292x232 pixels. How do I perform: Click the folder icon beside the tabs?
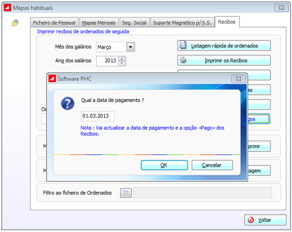(x=15, y=22)
